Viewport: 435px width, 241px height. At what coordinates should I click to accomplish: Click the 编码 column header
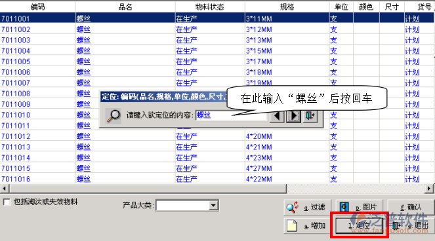click(38, 7)
